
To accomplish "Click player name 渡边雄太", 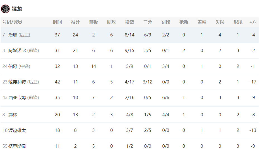I will [17, 130].
